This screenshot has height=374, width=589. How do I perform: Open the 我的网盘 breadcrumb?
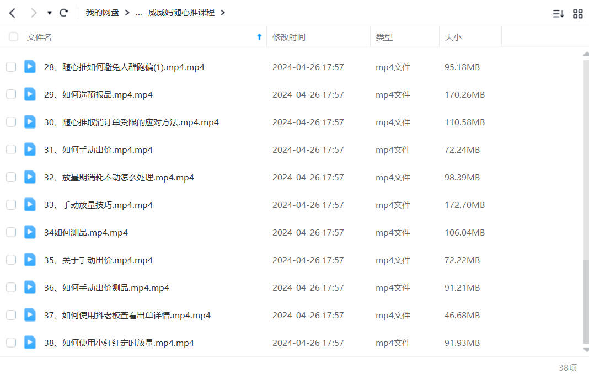102,13
